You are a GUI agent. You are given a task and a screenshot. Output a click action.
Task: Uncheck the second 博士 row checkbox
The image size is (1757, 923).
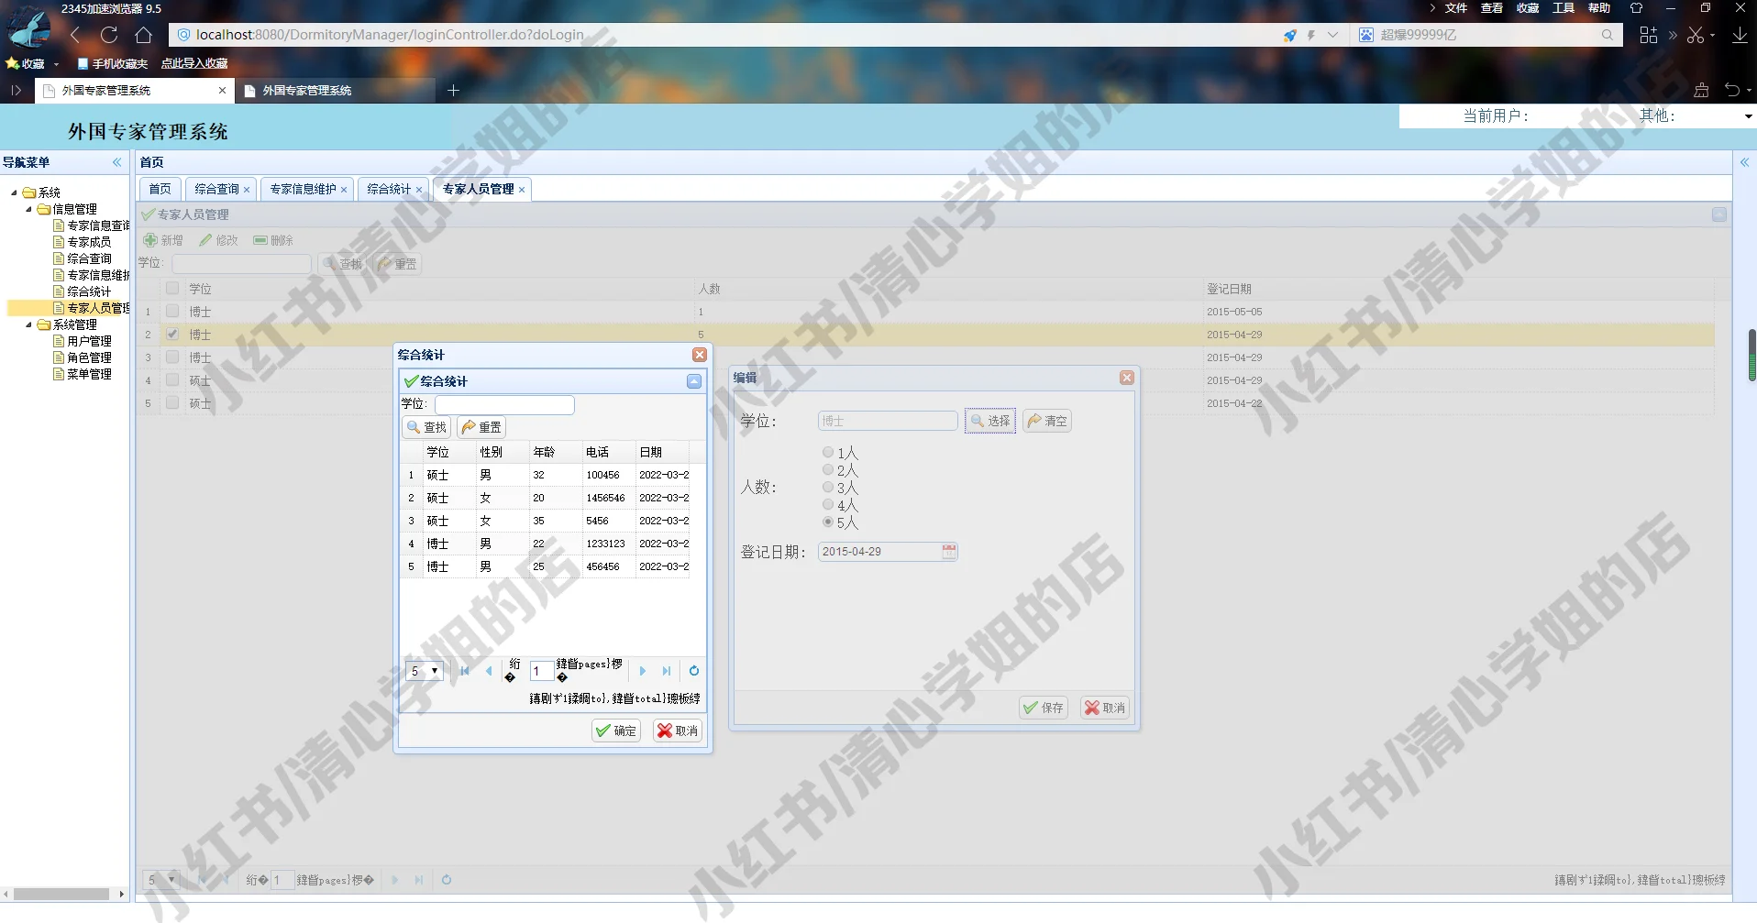(172, 334)
